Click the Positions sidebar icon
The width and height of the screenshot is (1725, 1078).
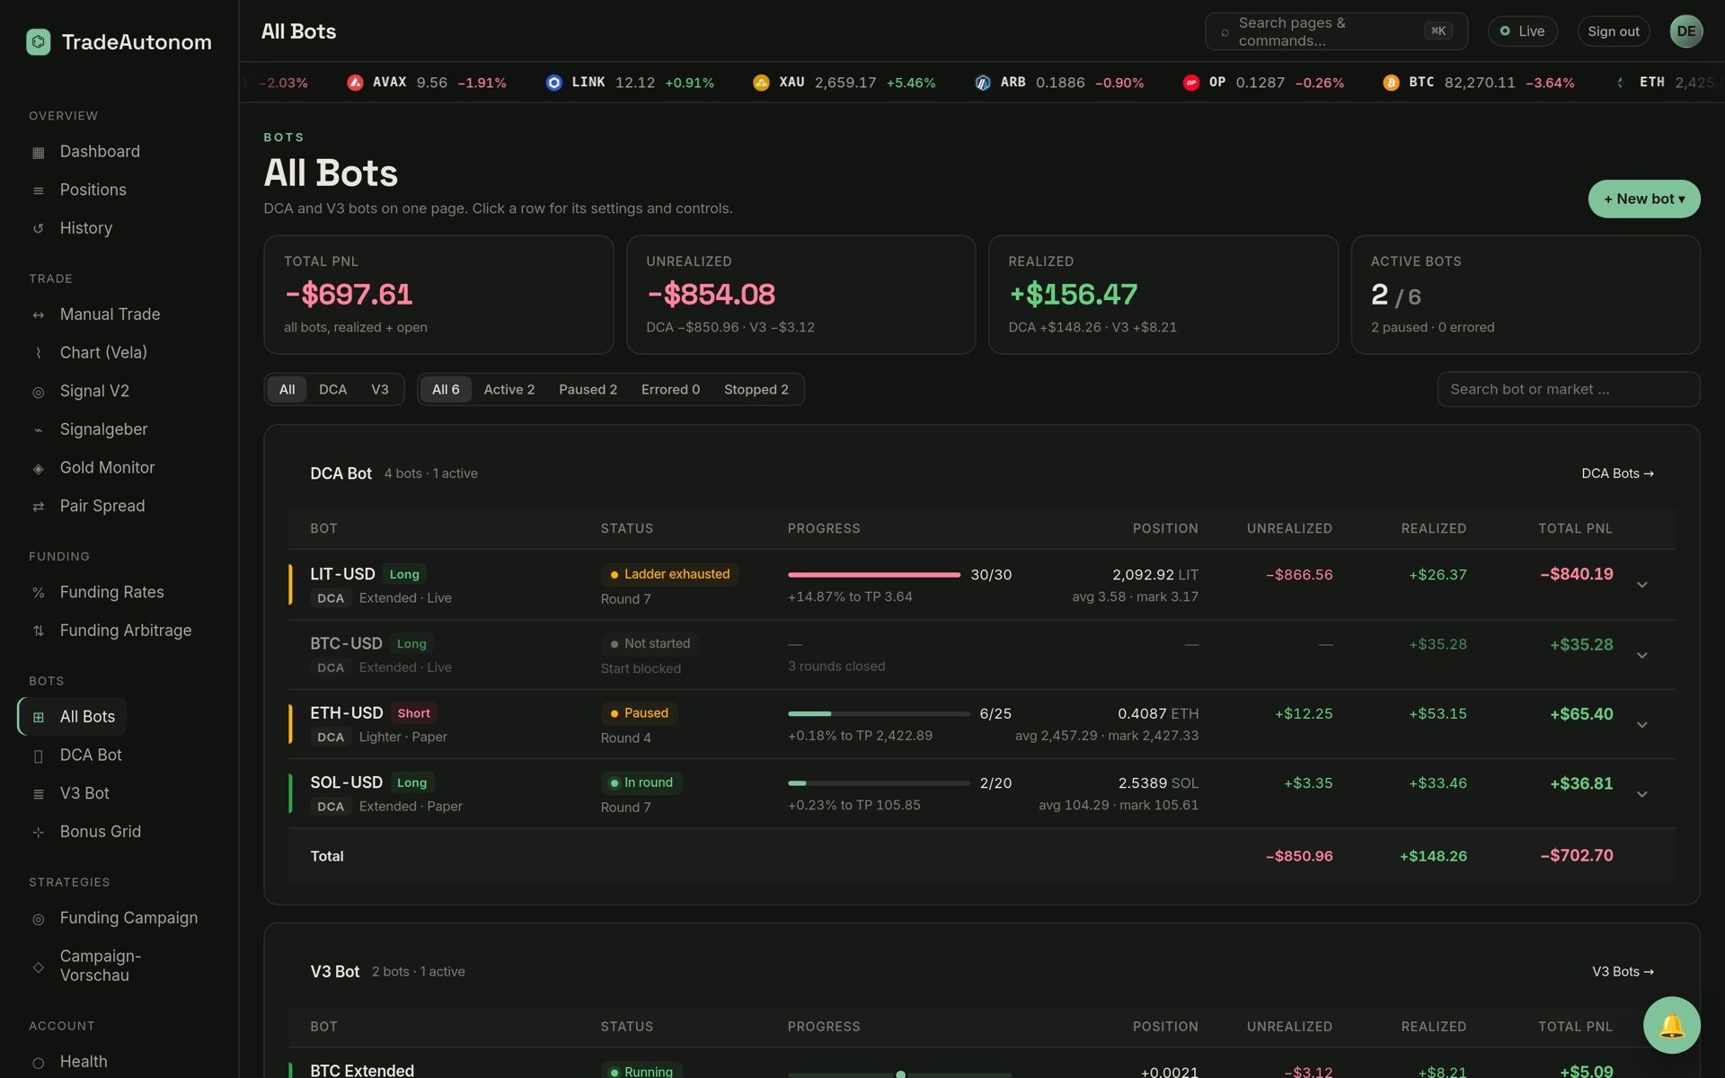tap(38, 190)
